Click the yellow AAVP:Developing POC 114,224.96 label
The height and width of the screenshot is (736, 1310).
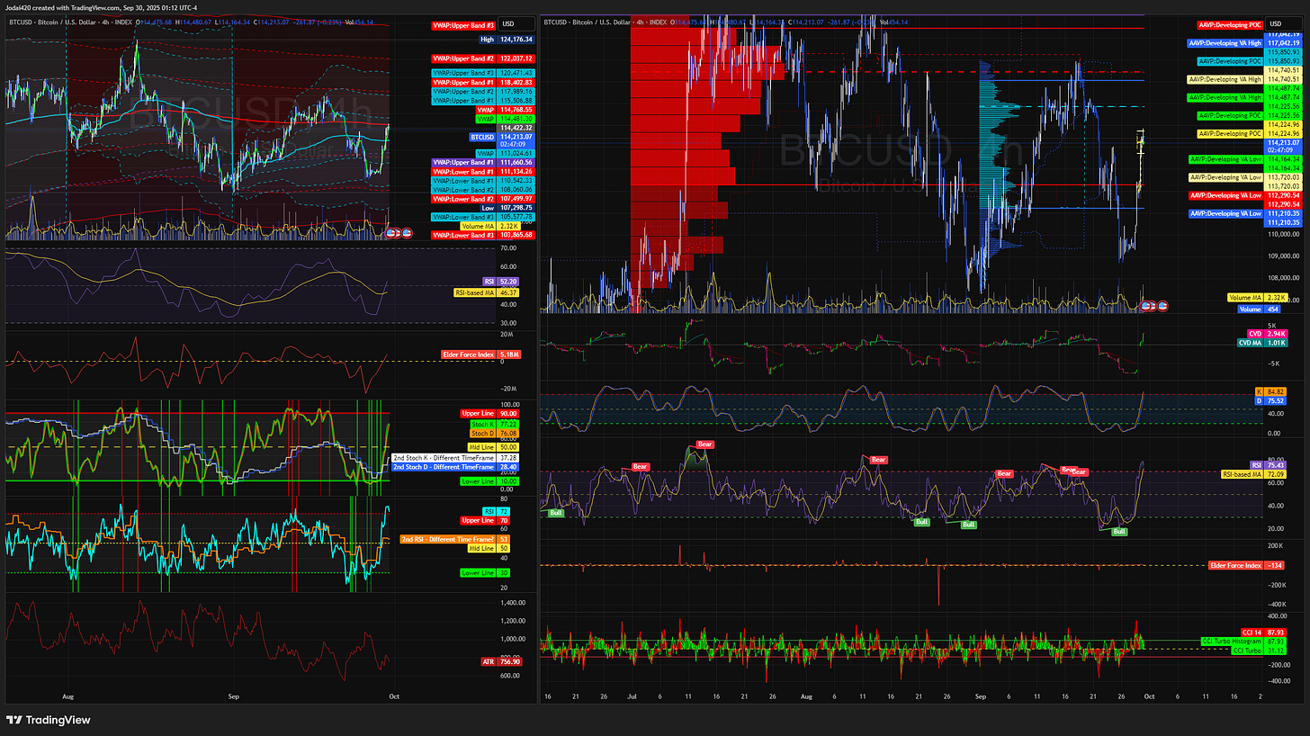click(x=1250, y=133)
